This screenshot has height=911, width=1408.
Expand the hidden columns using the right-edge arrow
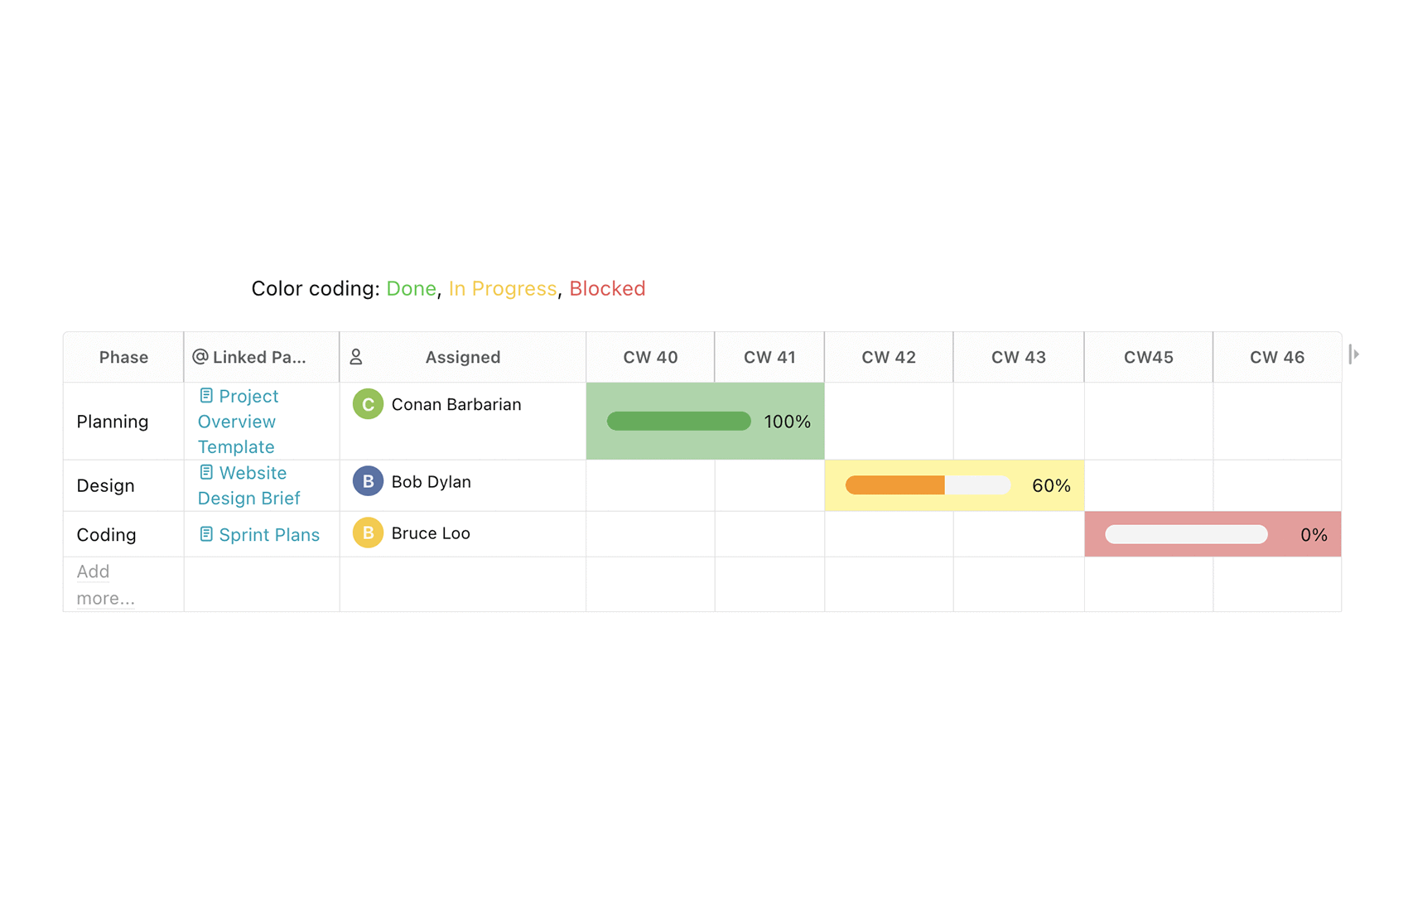(x=1354, y=353)
